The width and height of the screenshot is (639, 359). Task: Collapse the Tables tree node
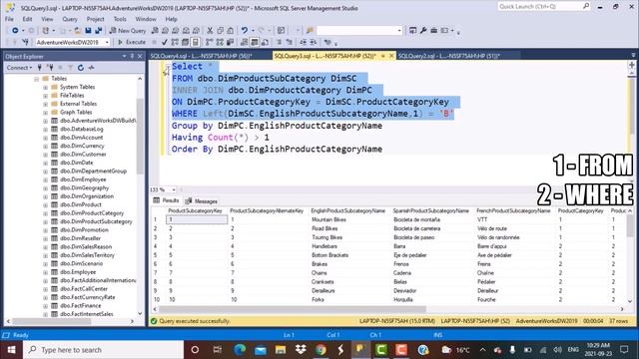[x=36, y=79]
